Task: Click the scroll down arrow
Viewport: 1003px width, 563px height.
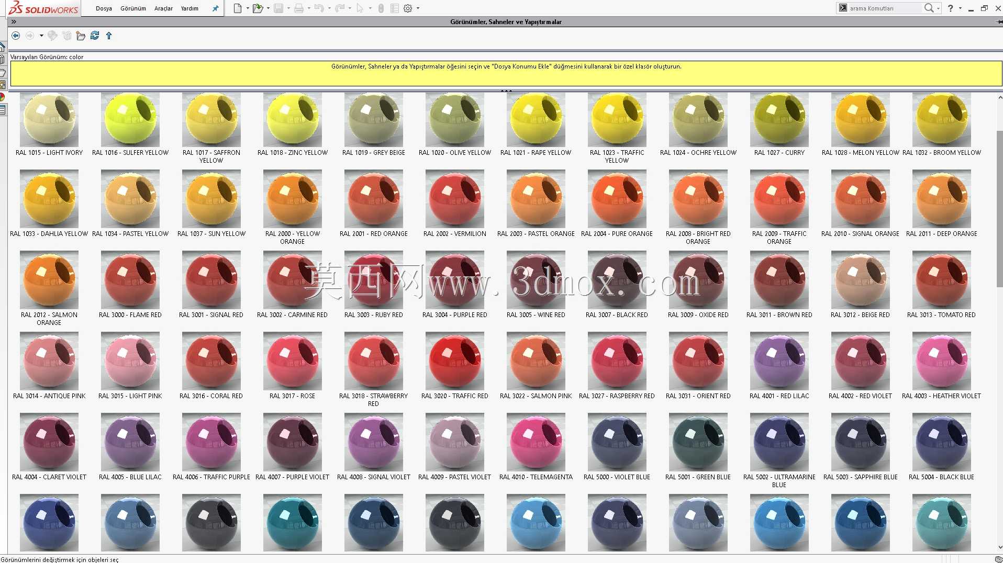Action: coord(999,547)
